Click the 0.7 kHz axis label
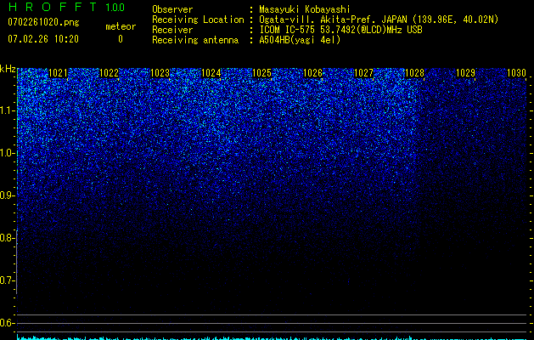This screenshot has height=340, width=534. (8, 280)
